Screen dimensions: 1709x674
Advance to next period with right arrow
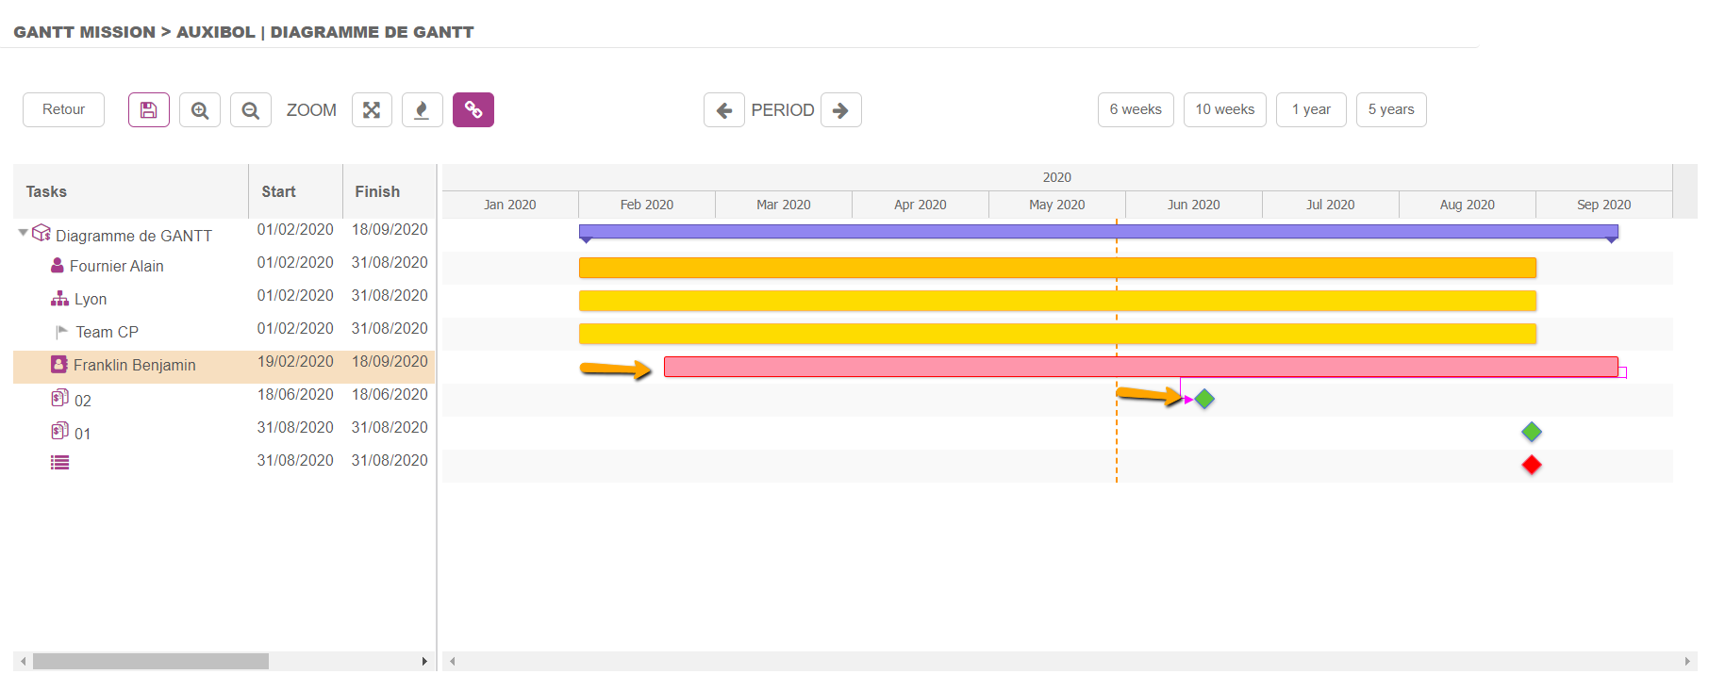[x=840, y=110]
